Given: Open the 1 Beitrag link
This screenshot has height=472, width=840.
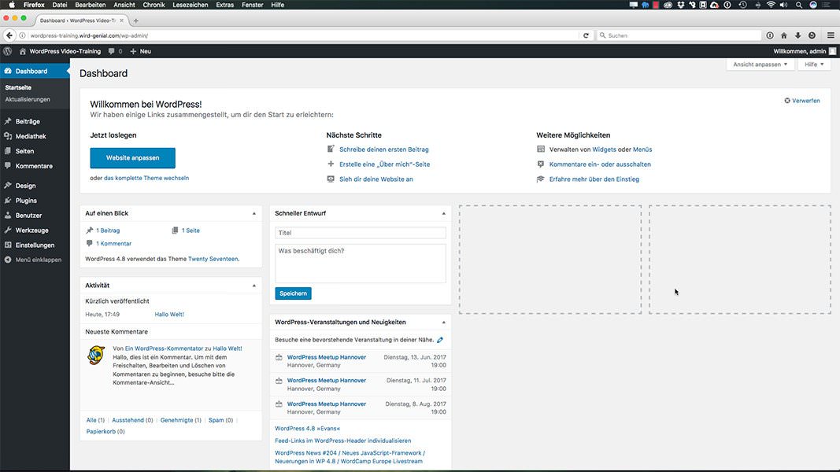Looking at the screenshot, I should [108, 230].
